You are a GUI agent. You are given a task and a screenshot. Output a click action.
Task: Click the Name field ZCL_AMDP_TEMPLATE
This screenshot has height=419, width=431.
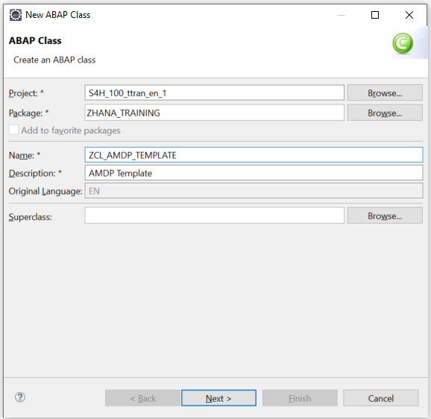tap(254, 155)
